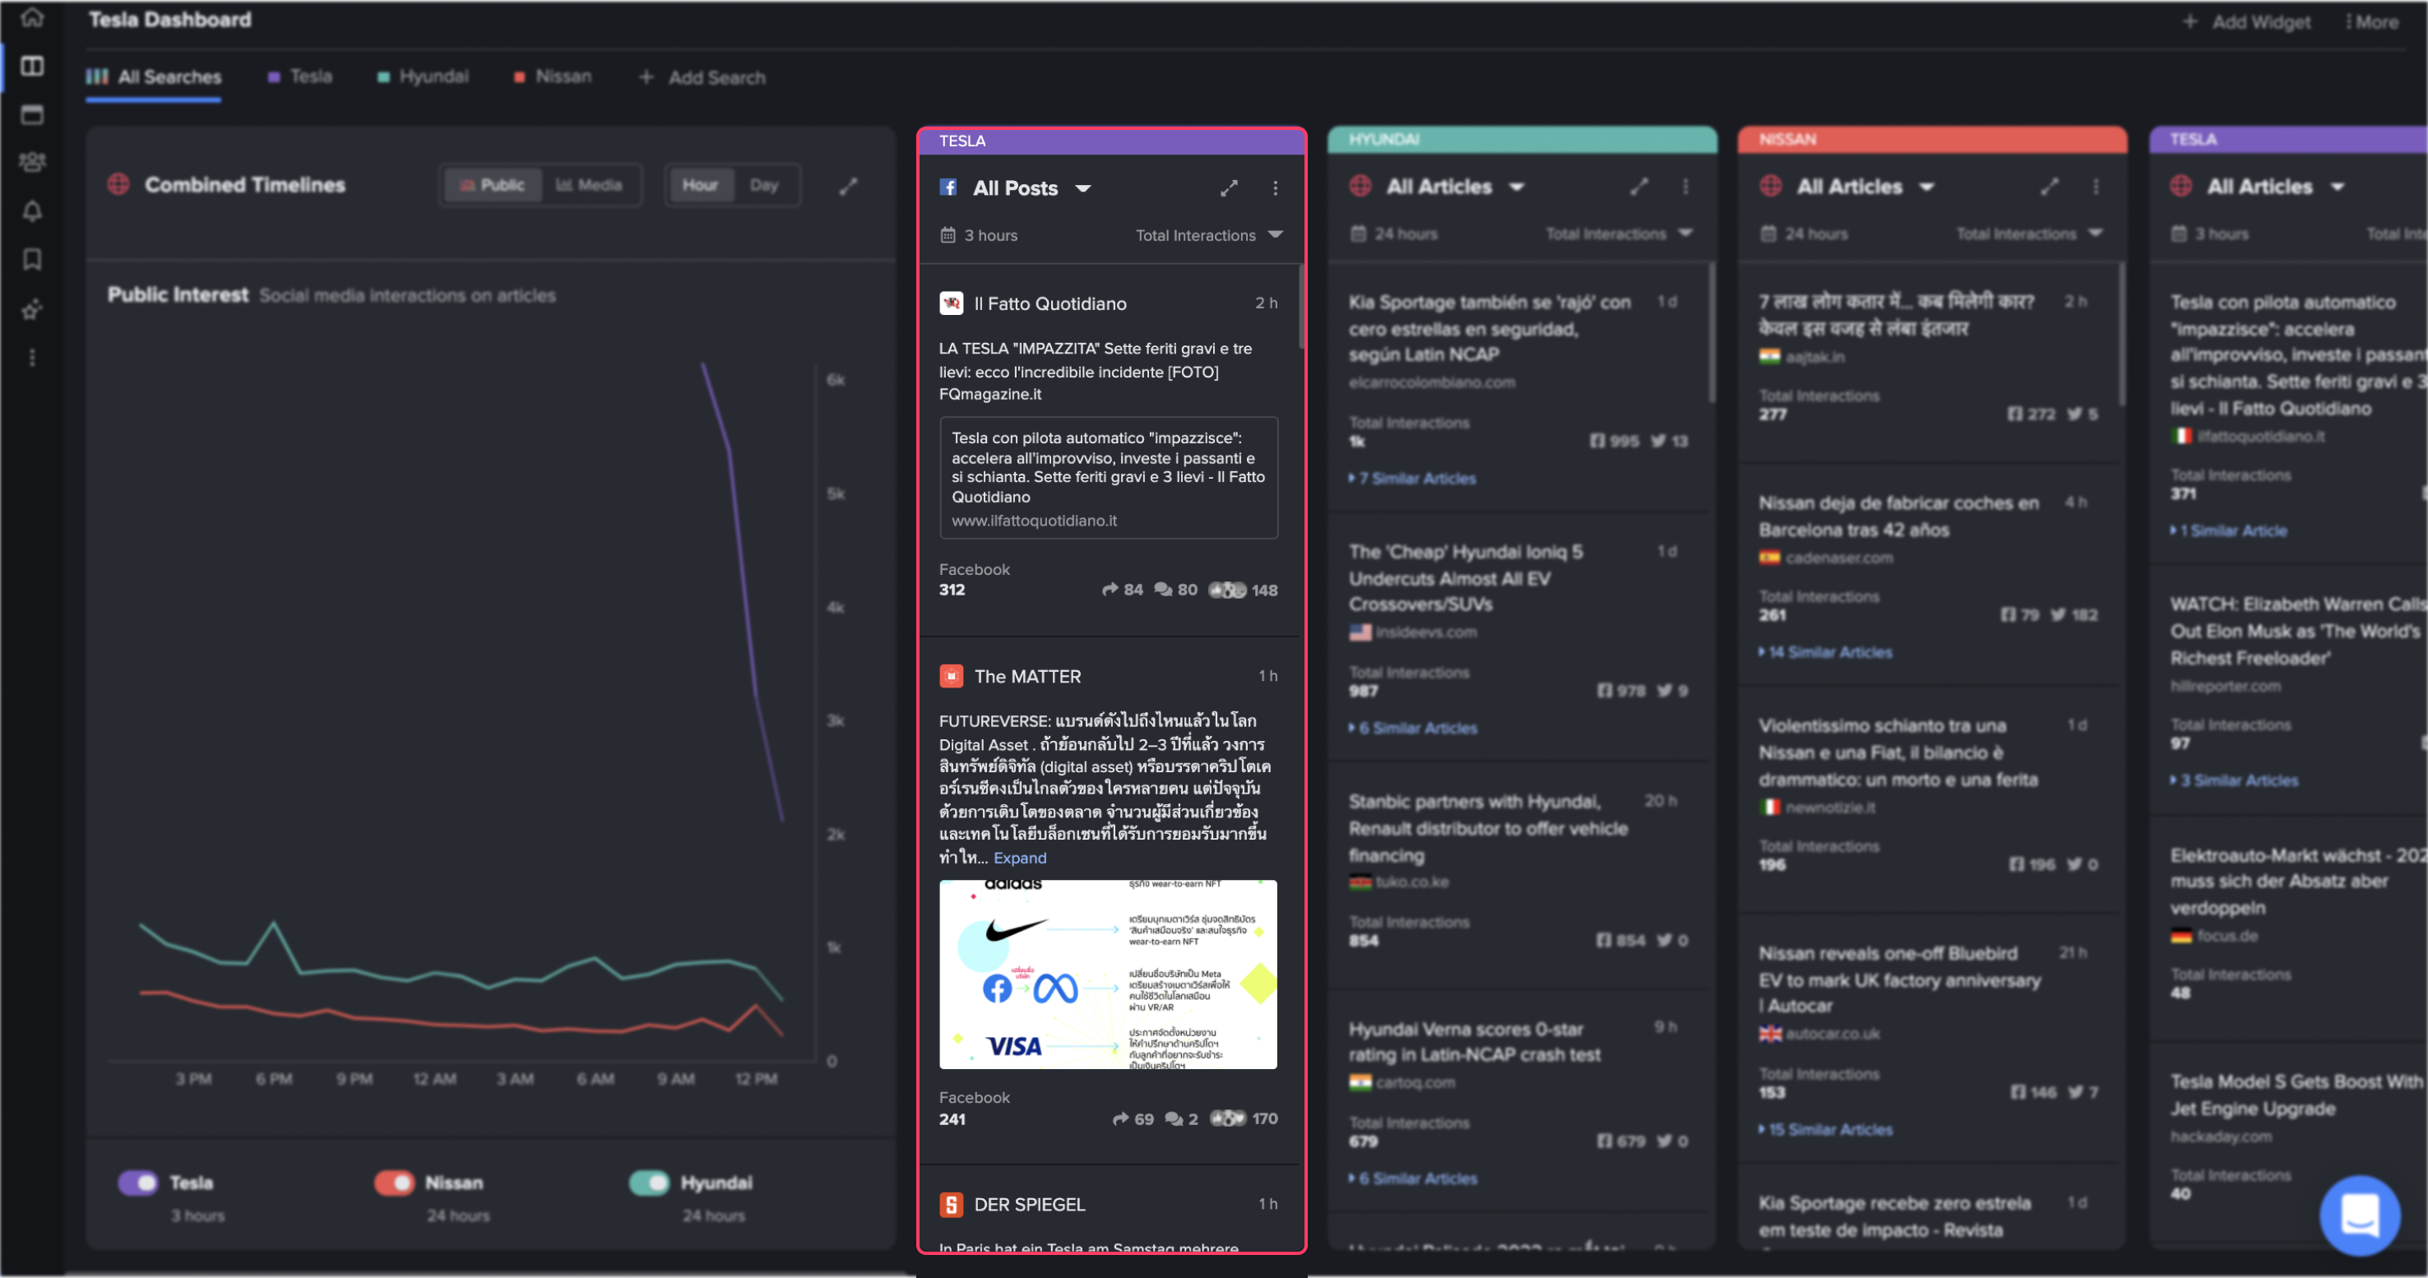Click DER SPIEGEL page avatar icon
This screenshot has height=1278, width=2428.
point(951,1205)
